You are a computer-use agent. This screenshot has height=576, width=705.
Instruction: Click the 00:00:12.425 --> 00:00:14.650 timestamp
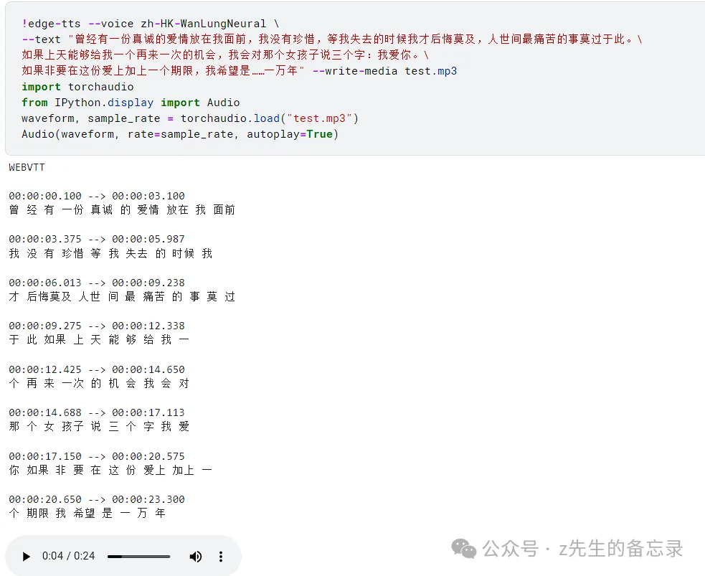pyautogui.click(x=97, y=369)
